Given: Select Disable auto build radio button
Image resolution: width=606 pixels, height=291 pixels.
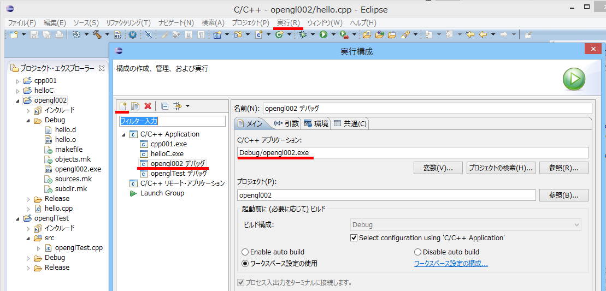Looking at the screenshot, I should point(418,252).
